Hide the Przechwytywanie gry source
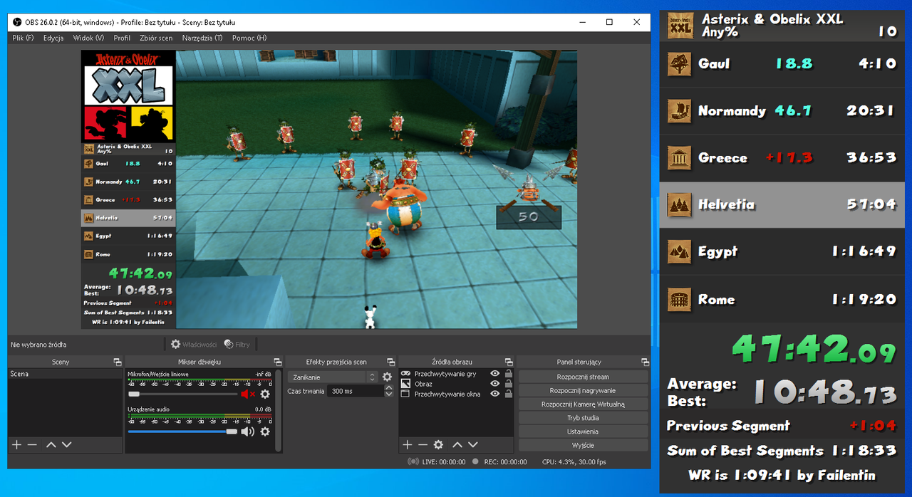This screenshot has width=912, height=497. pyautogui.click(x=494, y=374)
